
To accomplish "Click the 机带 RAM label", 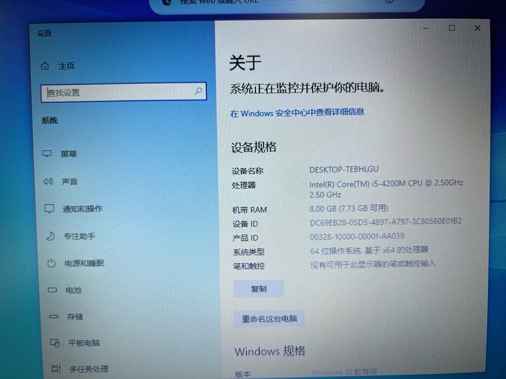I will pos(249,210).
